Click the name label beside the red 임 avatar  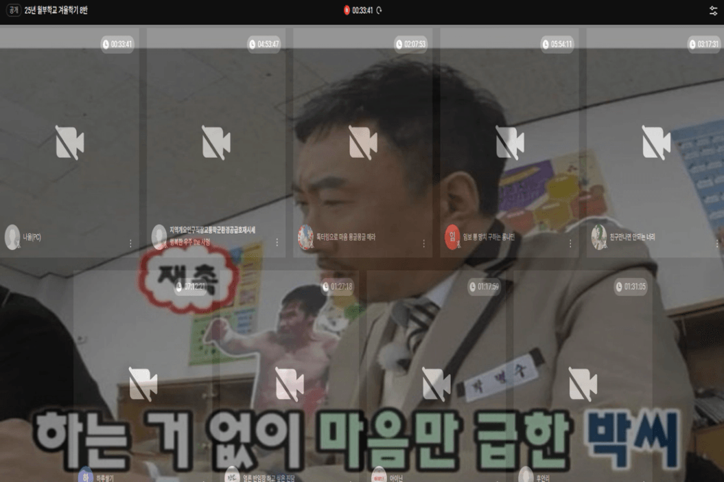489,237
